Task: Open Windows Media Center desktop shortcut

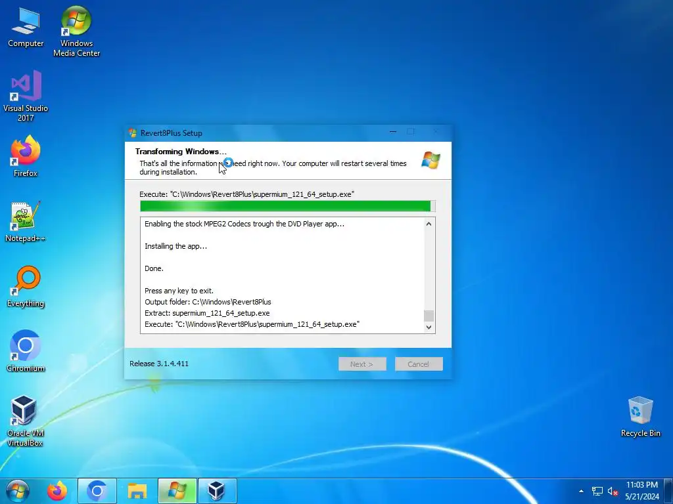Action: coord(76,32)
